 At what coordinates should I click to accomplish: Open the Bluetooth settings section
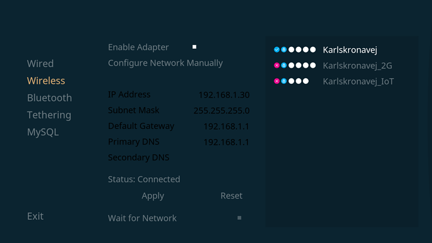point(49,98)
